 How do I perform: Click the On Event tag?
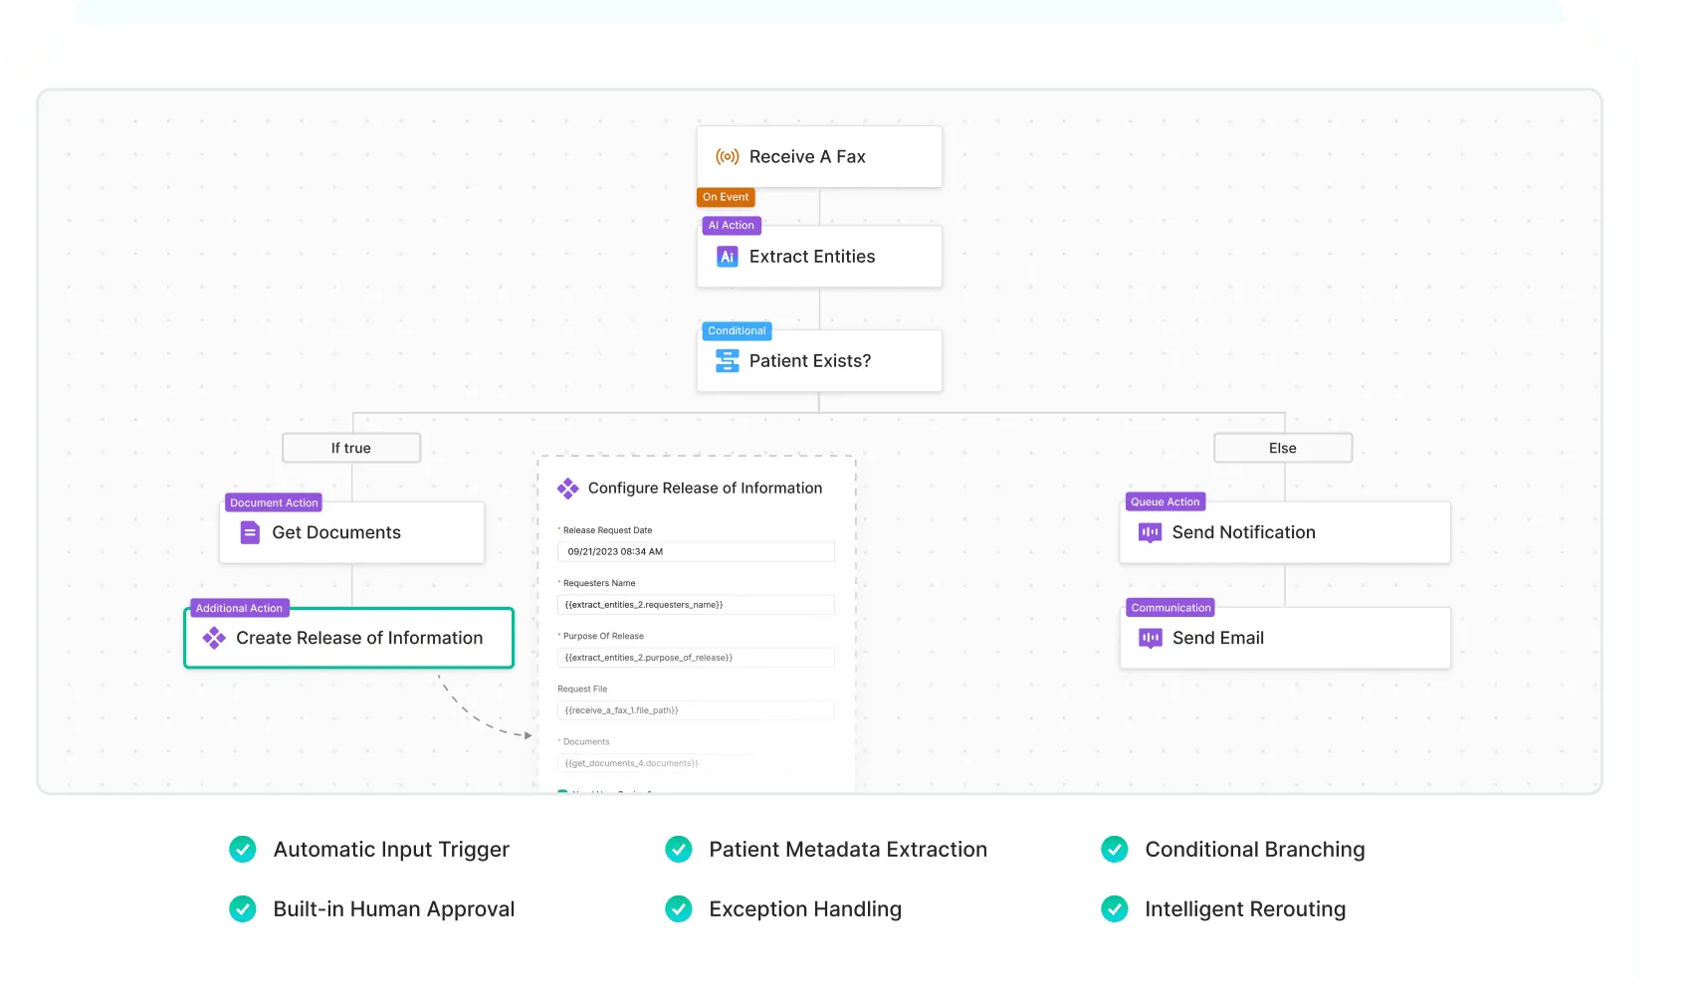tap(726, 197)
